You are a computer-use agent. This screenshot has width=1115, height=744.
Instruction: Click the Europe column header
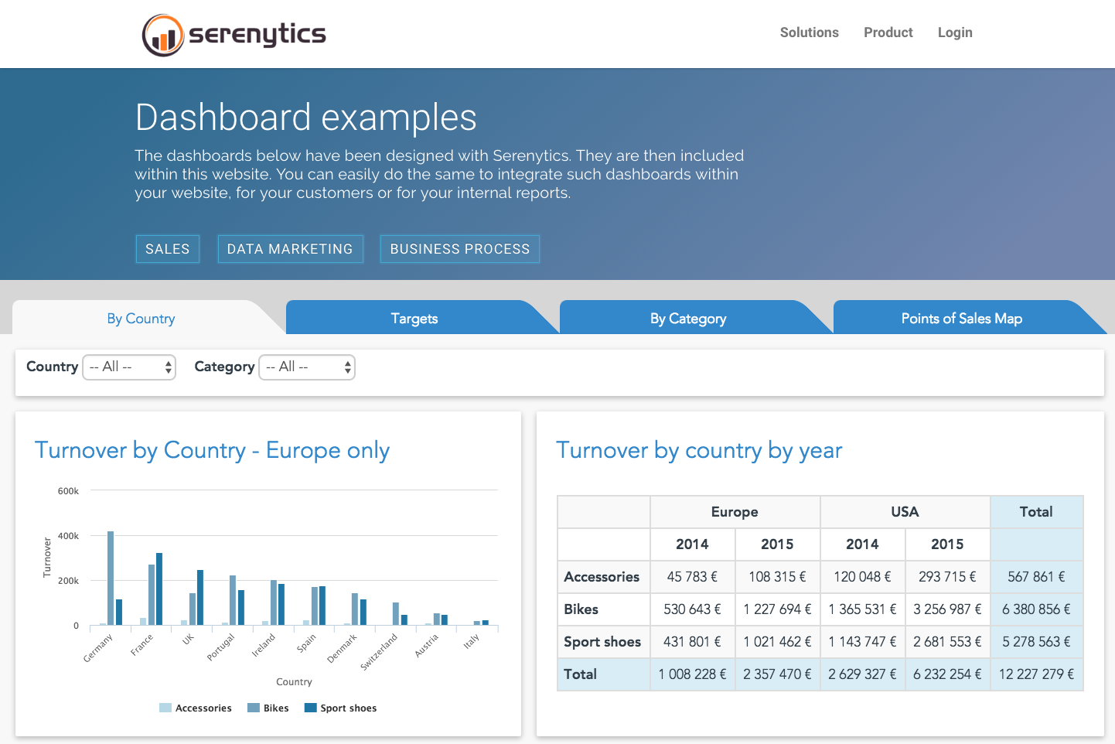[734, 511]
